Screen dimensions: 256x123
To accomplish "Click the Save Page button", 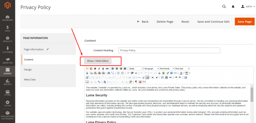I will (x=245, y=22).
